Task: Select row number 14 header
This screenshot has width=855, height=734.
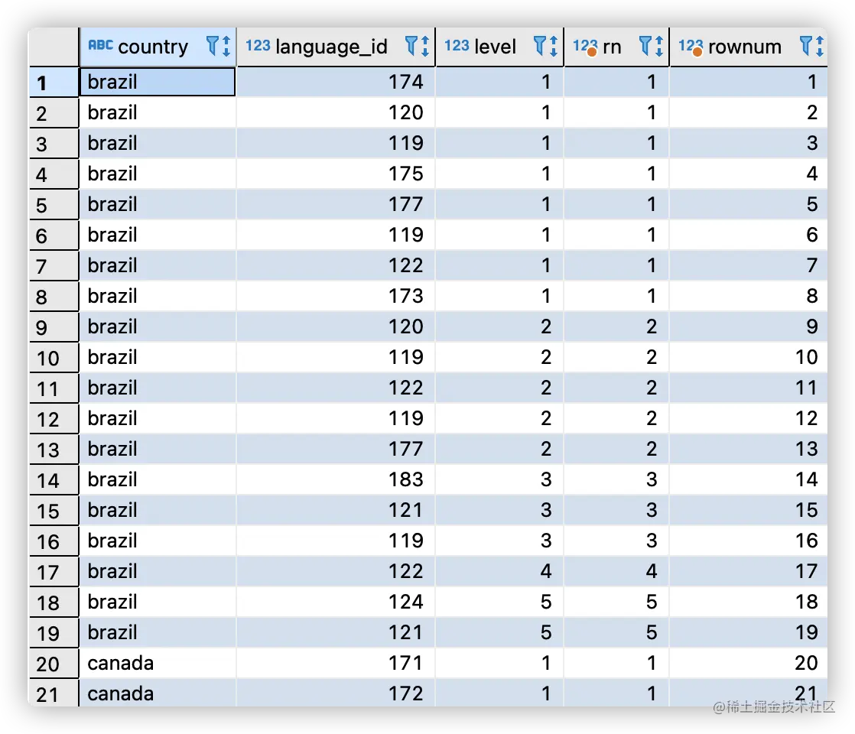Action: pyautogui.click(x=54, y=480)
